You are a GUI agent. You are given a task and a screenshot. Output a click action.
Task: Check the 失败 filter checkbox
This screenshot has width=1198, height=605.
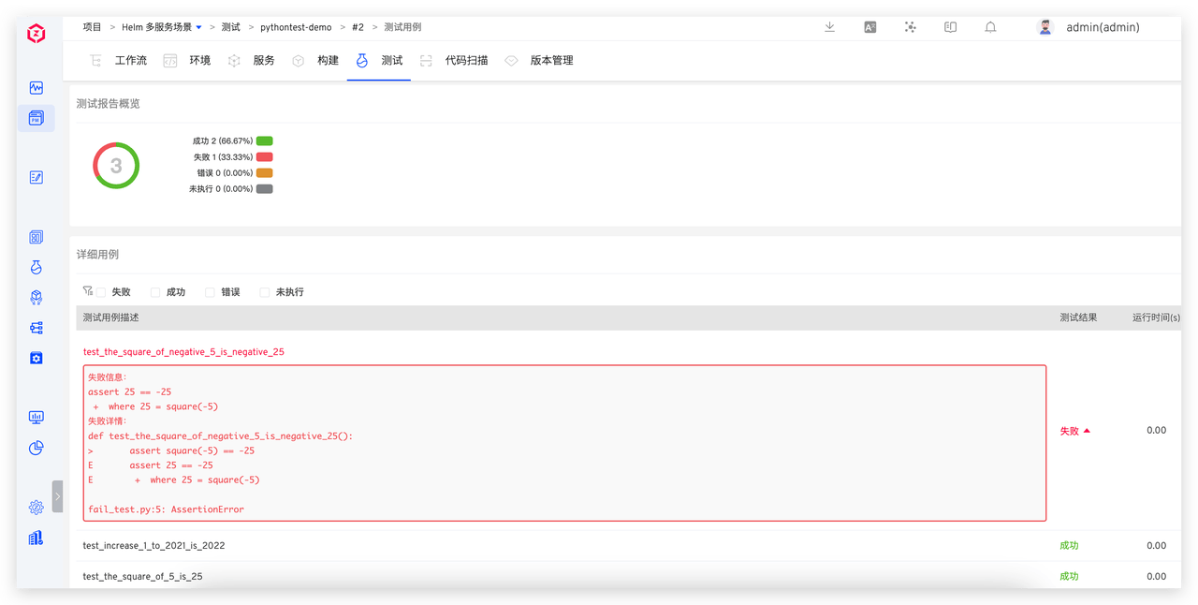[101, 292]
